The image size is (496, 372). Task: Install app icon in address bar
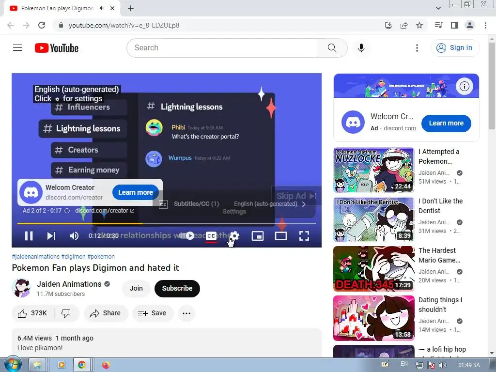pyautogui.click(x=388, y=25)
